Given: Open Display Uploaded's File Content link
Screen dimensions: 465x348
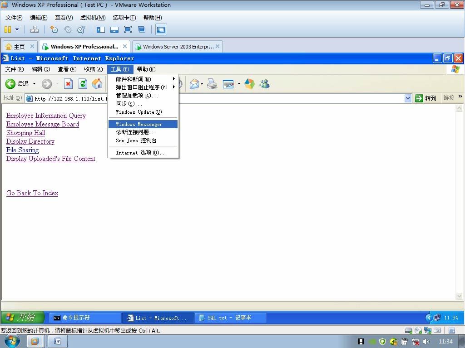Looking at the screenshot, I should (x=51, y=159).
